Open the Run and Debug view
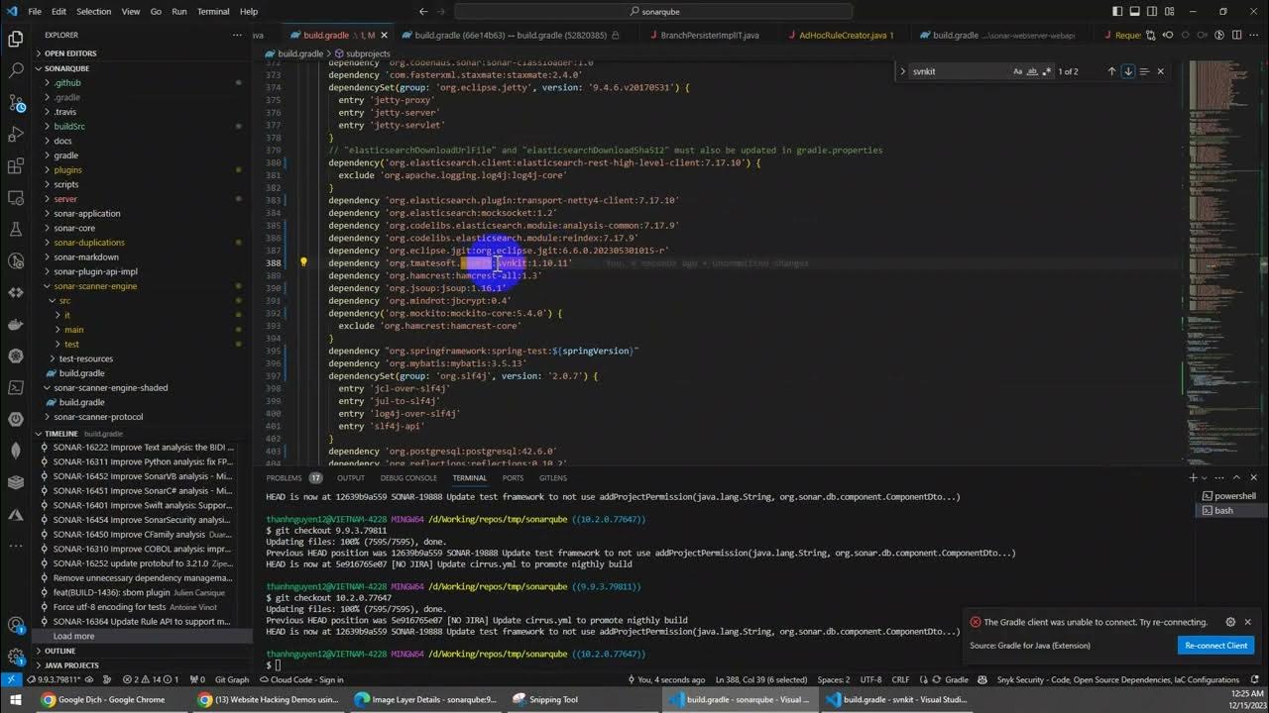Image resolution: width=1269 pixels, height=713 pixels. 16,135
